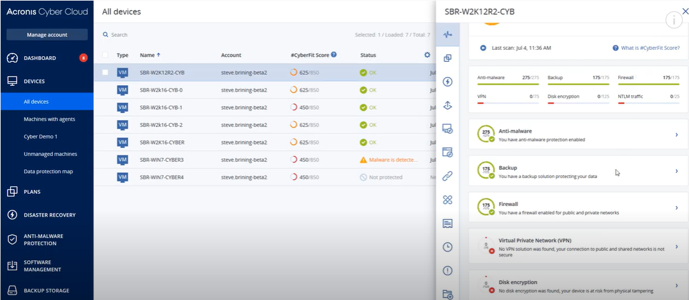Screen dimensions: 689x300
Task: Open the Plans menu label
Action: (32, 192)
